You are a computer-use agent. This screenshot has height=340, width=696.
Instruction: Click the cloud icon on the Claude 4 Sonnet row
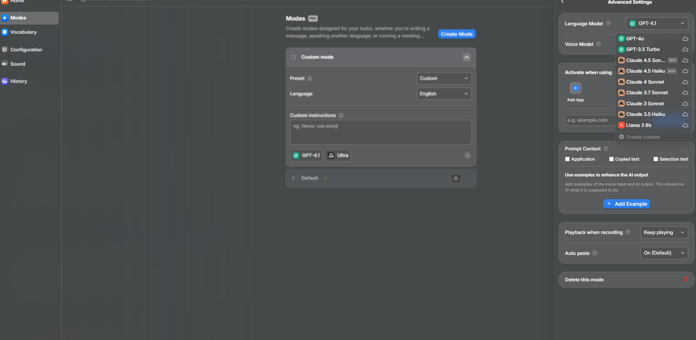tap(685, 82)
